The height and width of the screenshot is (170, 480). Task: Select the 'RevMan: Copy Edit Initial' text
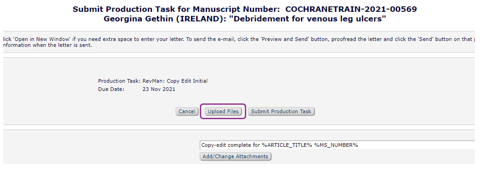(175, 81)
